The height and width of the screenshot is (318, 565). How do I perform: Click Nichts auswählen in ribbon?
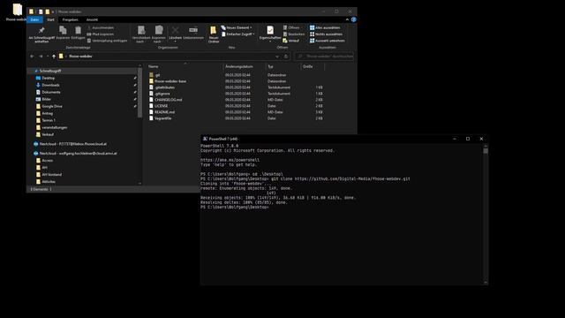click(326, 34)
